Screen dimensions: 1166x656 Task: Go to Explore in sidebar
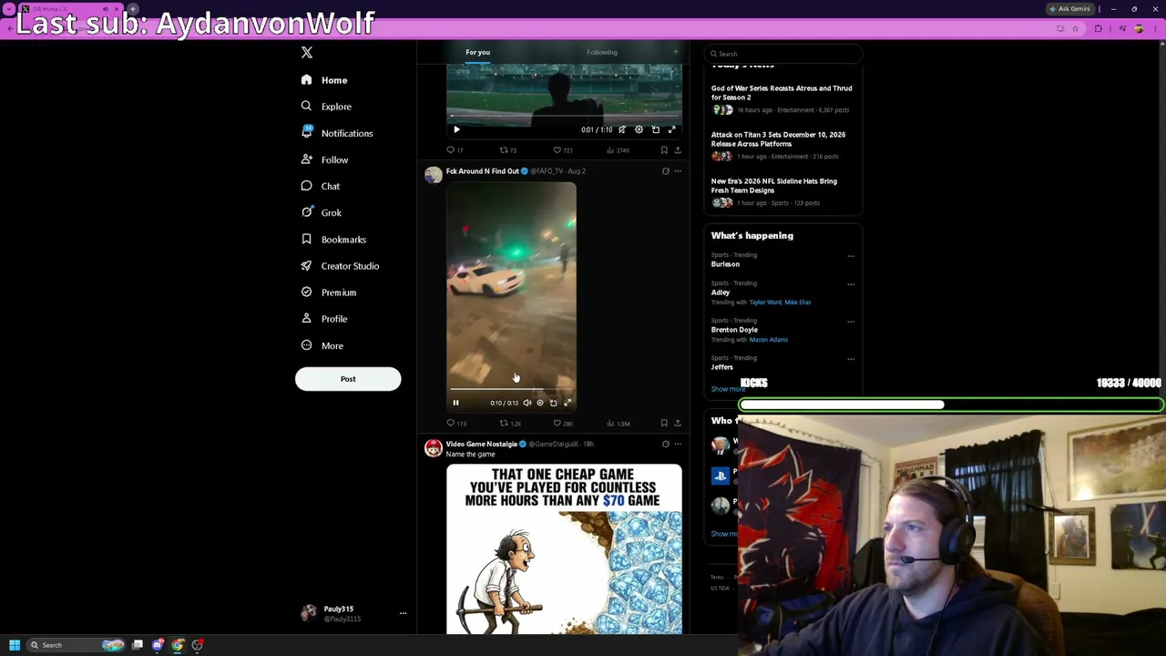326,107
